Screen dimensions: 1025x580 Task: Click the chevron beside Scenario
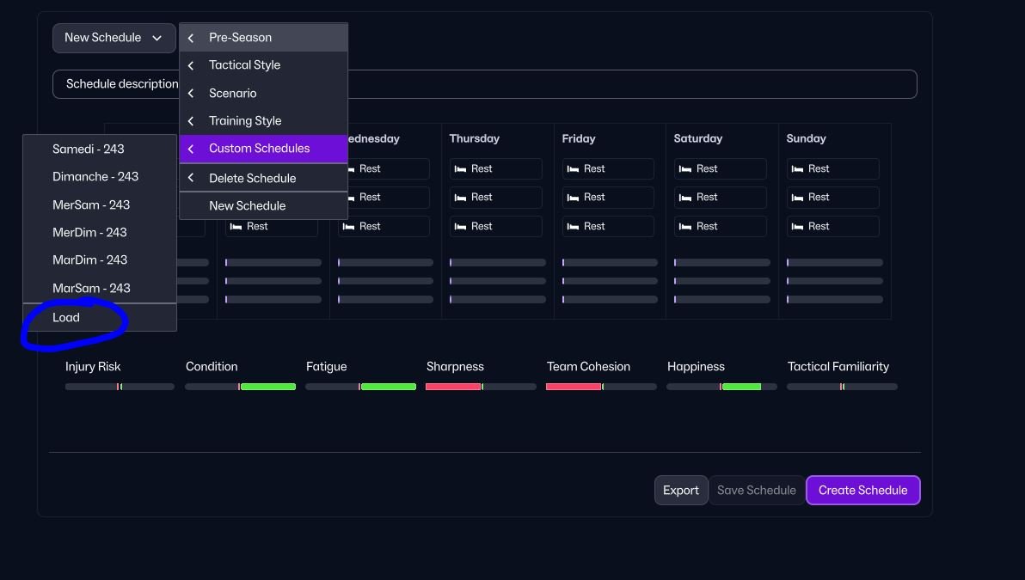191,94
